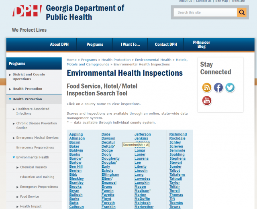Expand Emergency Medical Services arrow
This screenshot has height=209, width=257.
click(x=14, y=138)
